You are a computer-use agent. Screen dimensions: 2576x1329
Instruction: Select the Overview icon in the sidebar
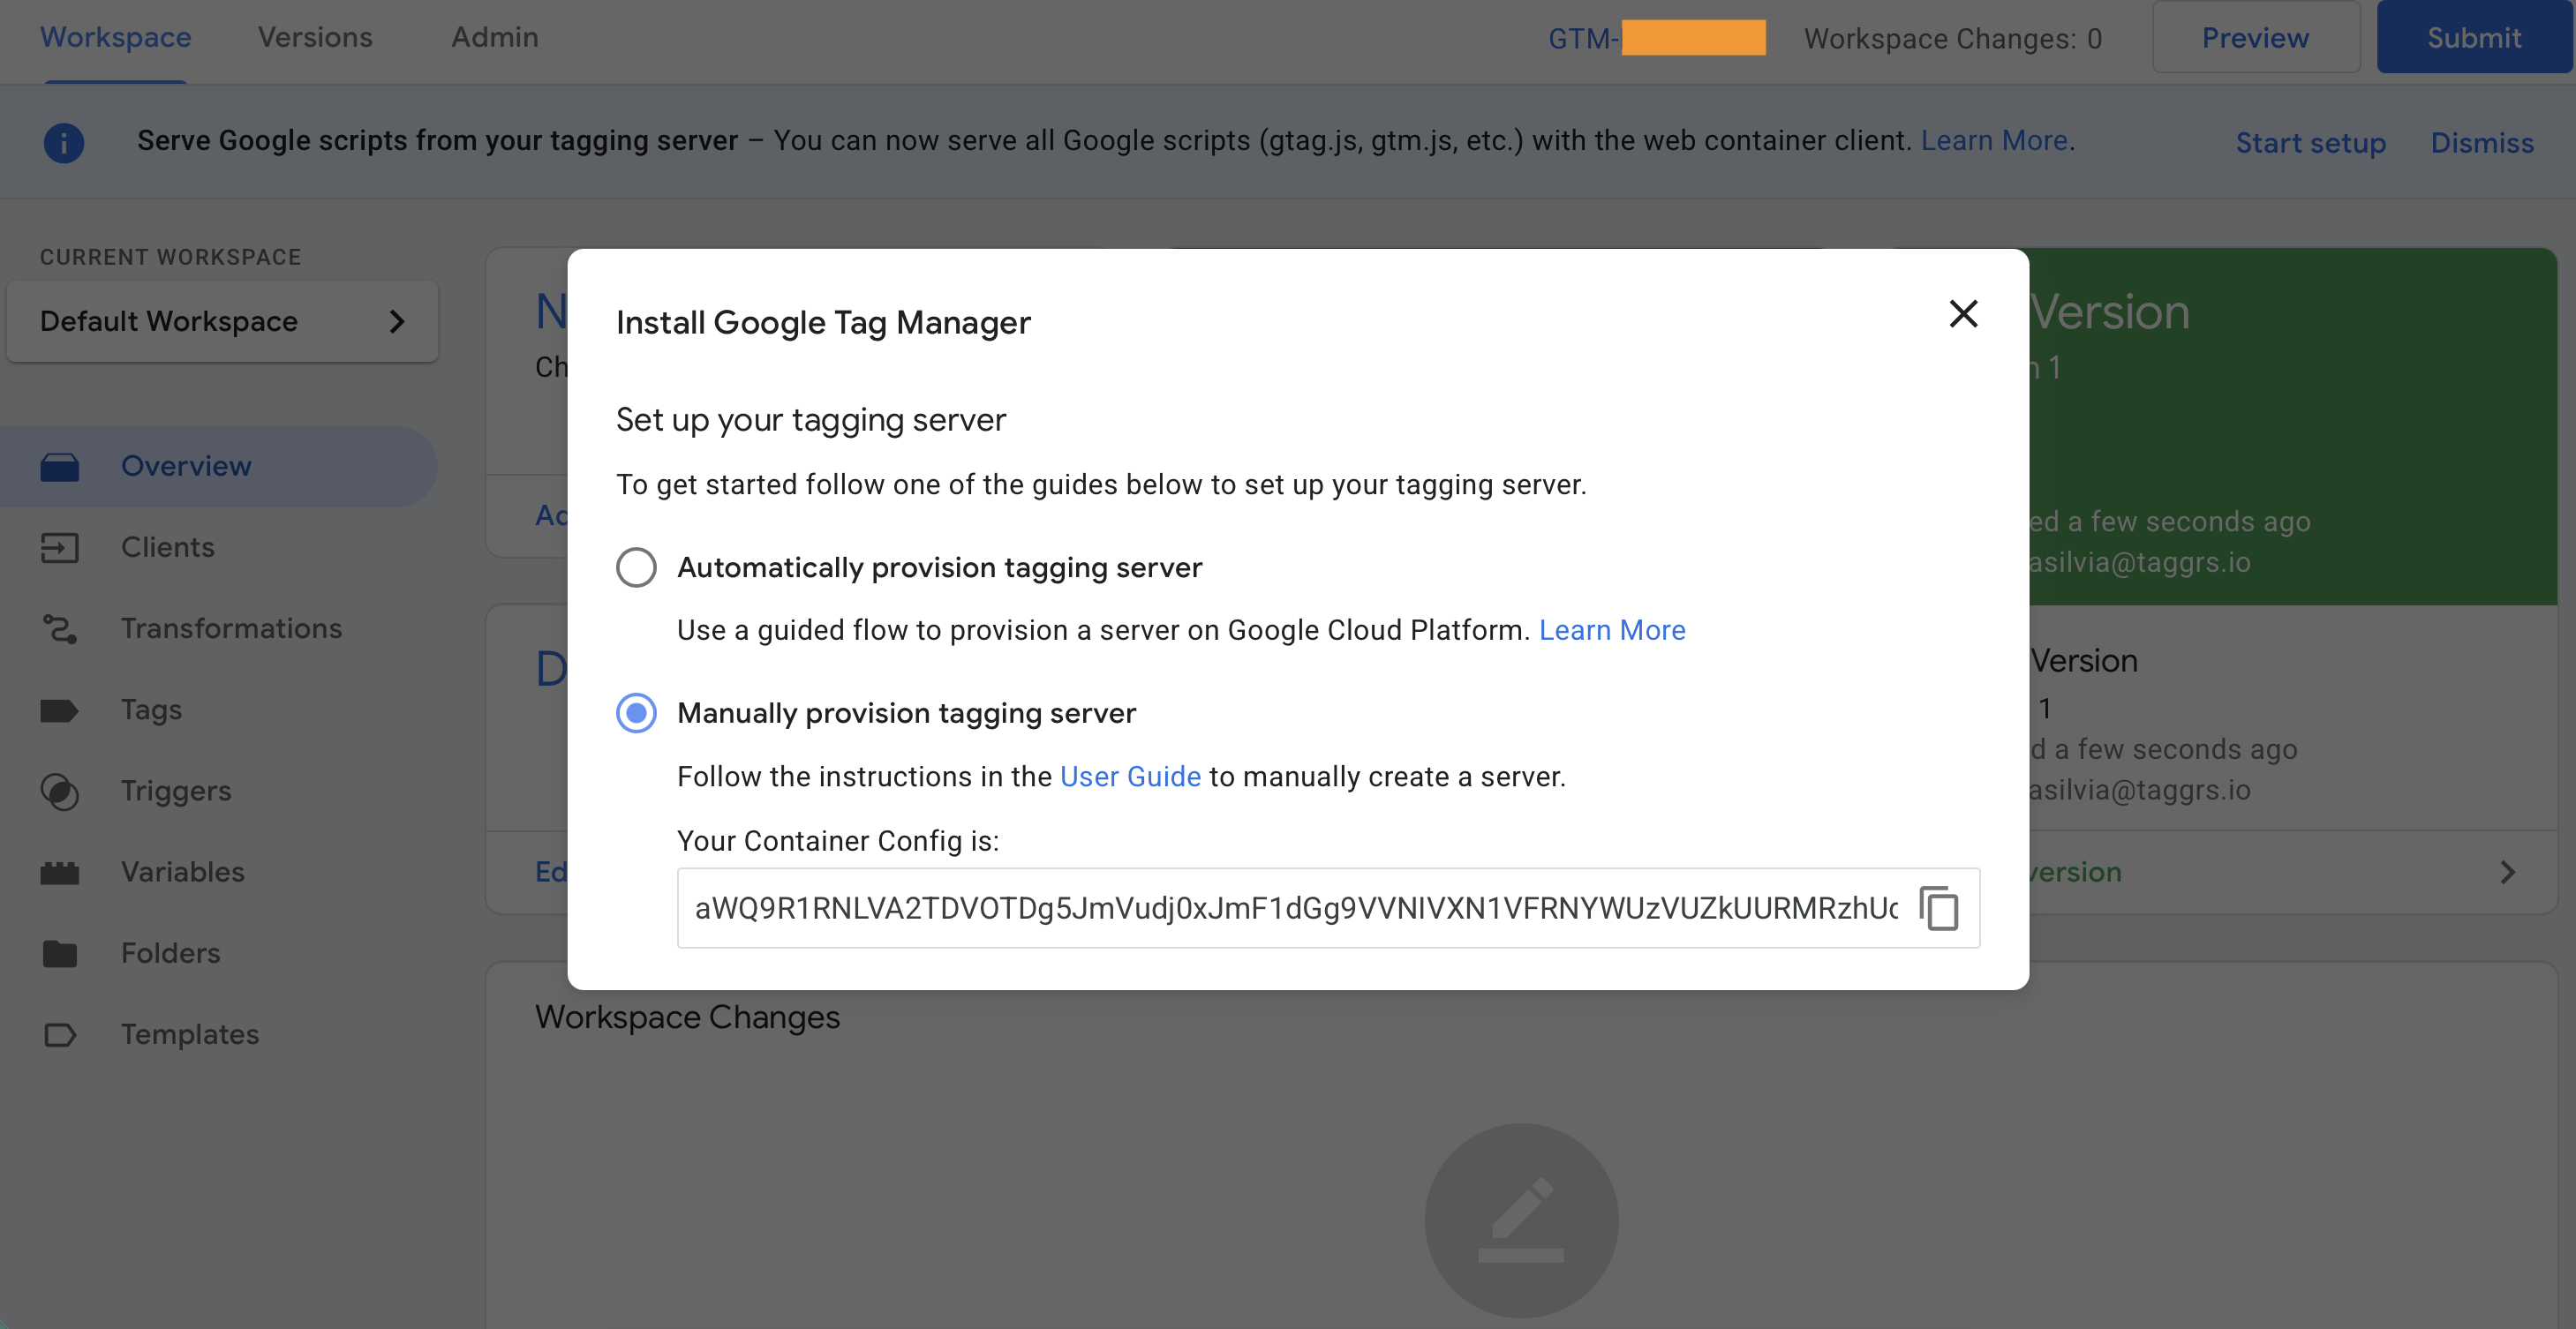[x=60, y=466]
